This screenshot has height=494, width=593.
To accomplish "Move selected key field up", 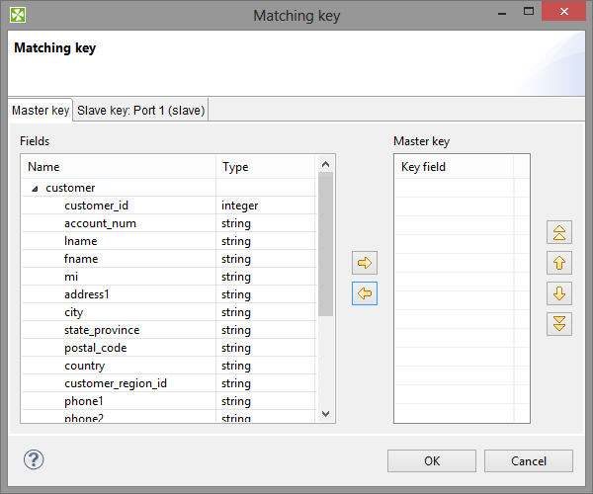I will click(x=559, y=263).
